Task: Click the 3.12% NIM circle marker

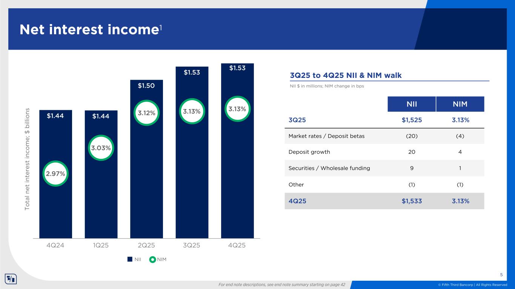Action: click(146, 112)
